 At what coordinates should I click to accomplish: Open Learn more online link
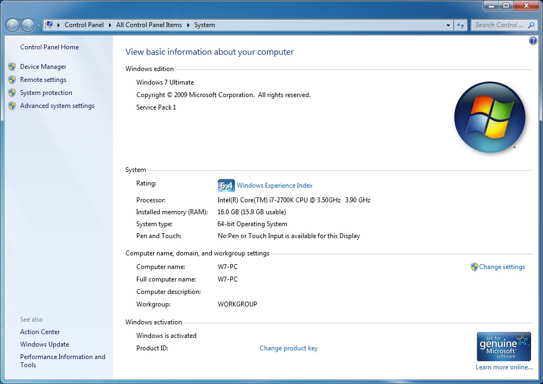coord(504,367)
